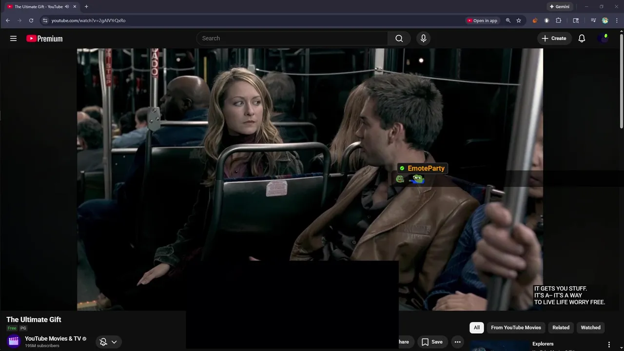Select the Related filter chip

[x=561, y=328]
